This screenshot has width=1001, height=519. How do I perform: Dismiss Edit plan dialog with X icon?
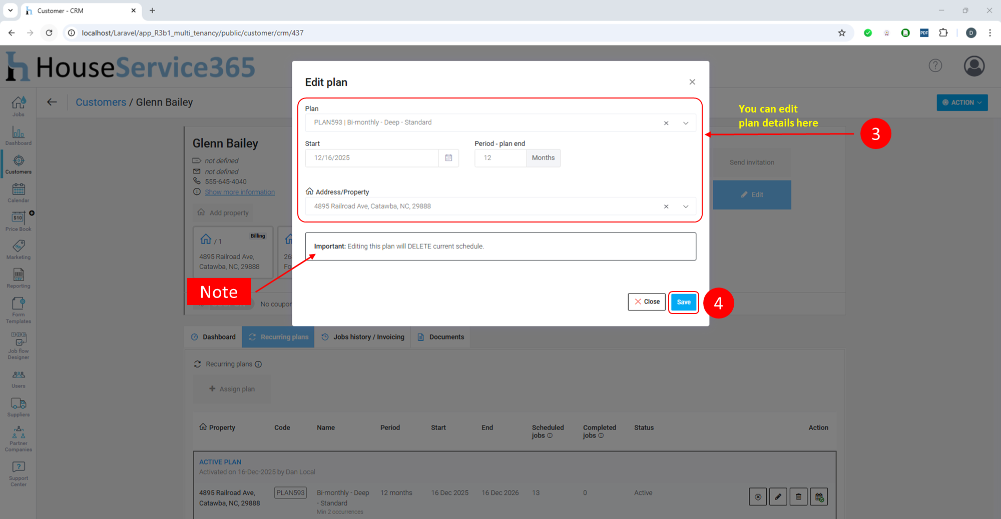[692, 82]
